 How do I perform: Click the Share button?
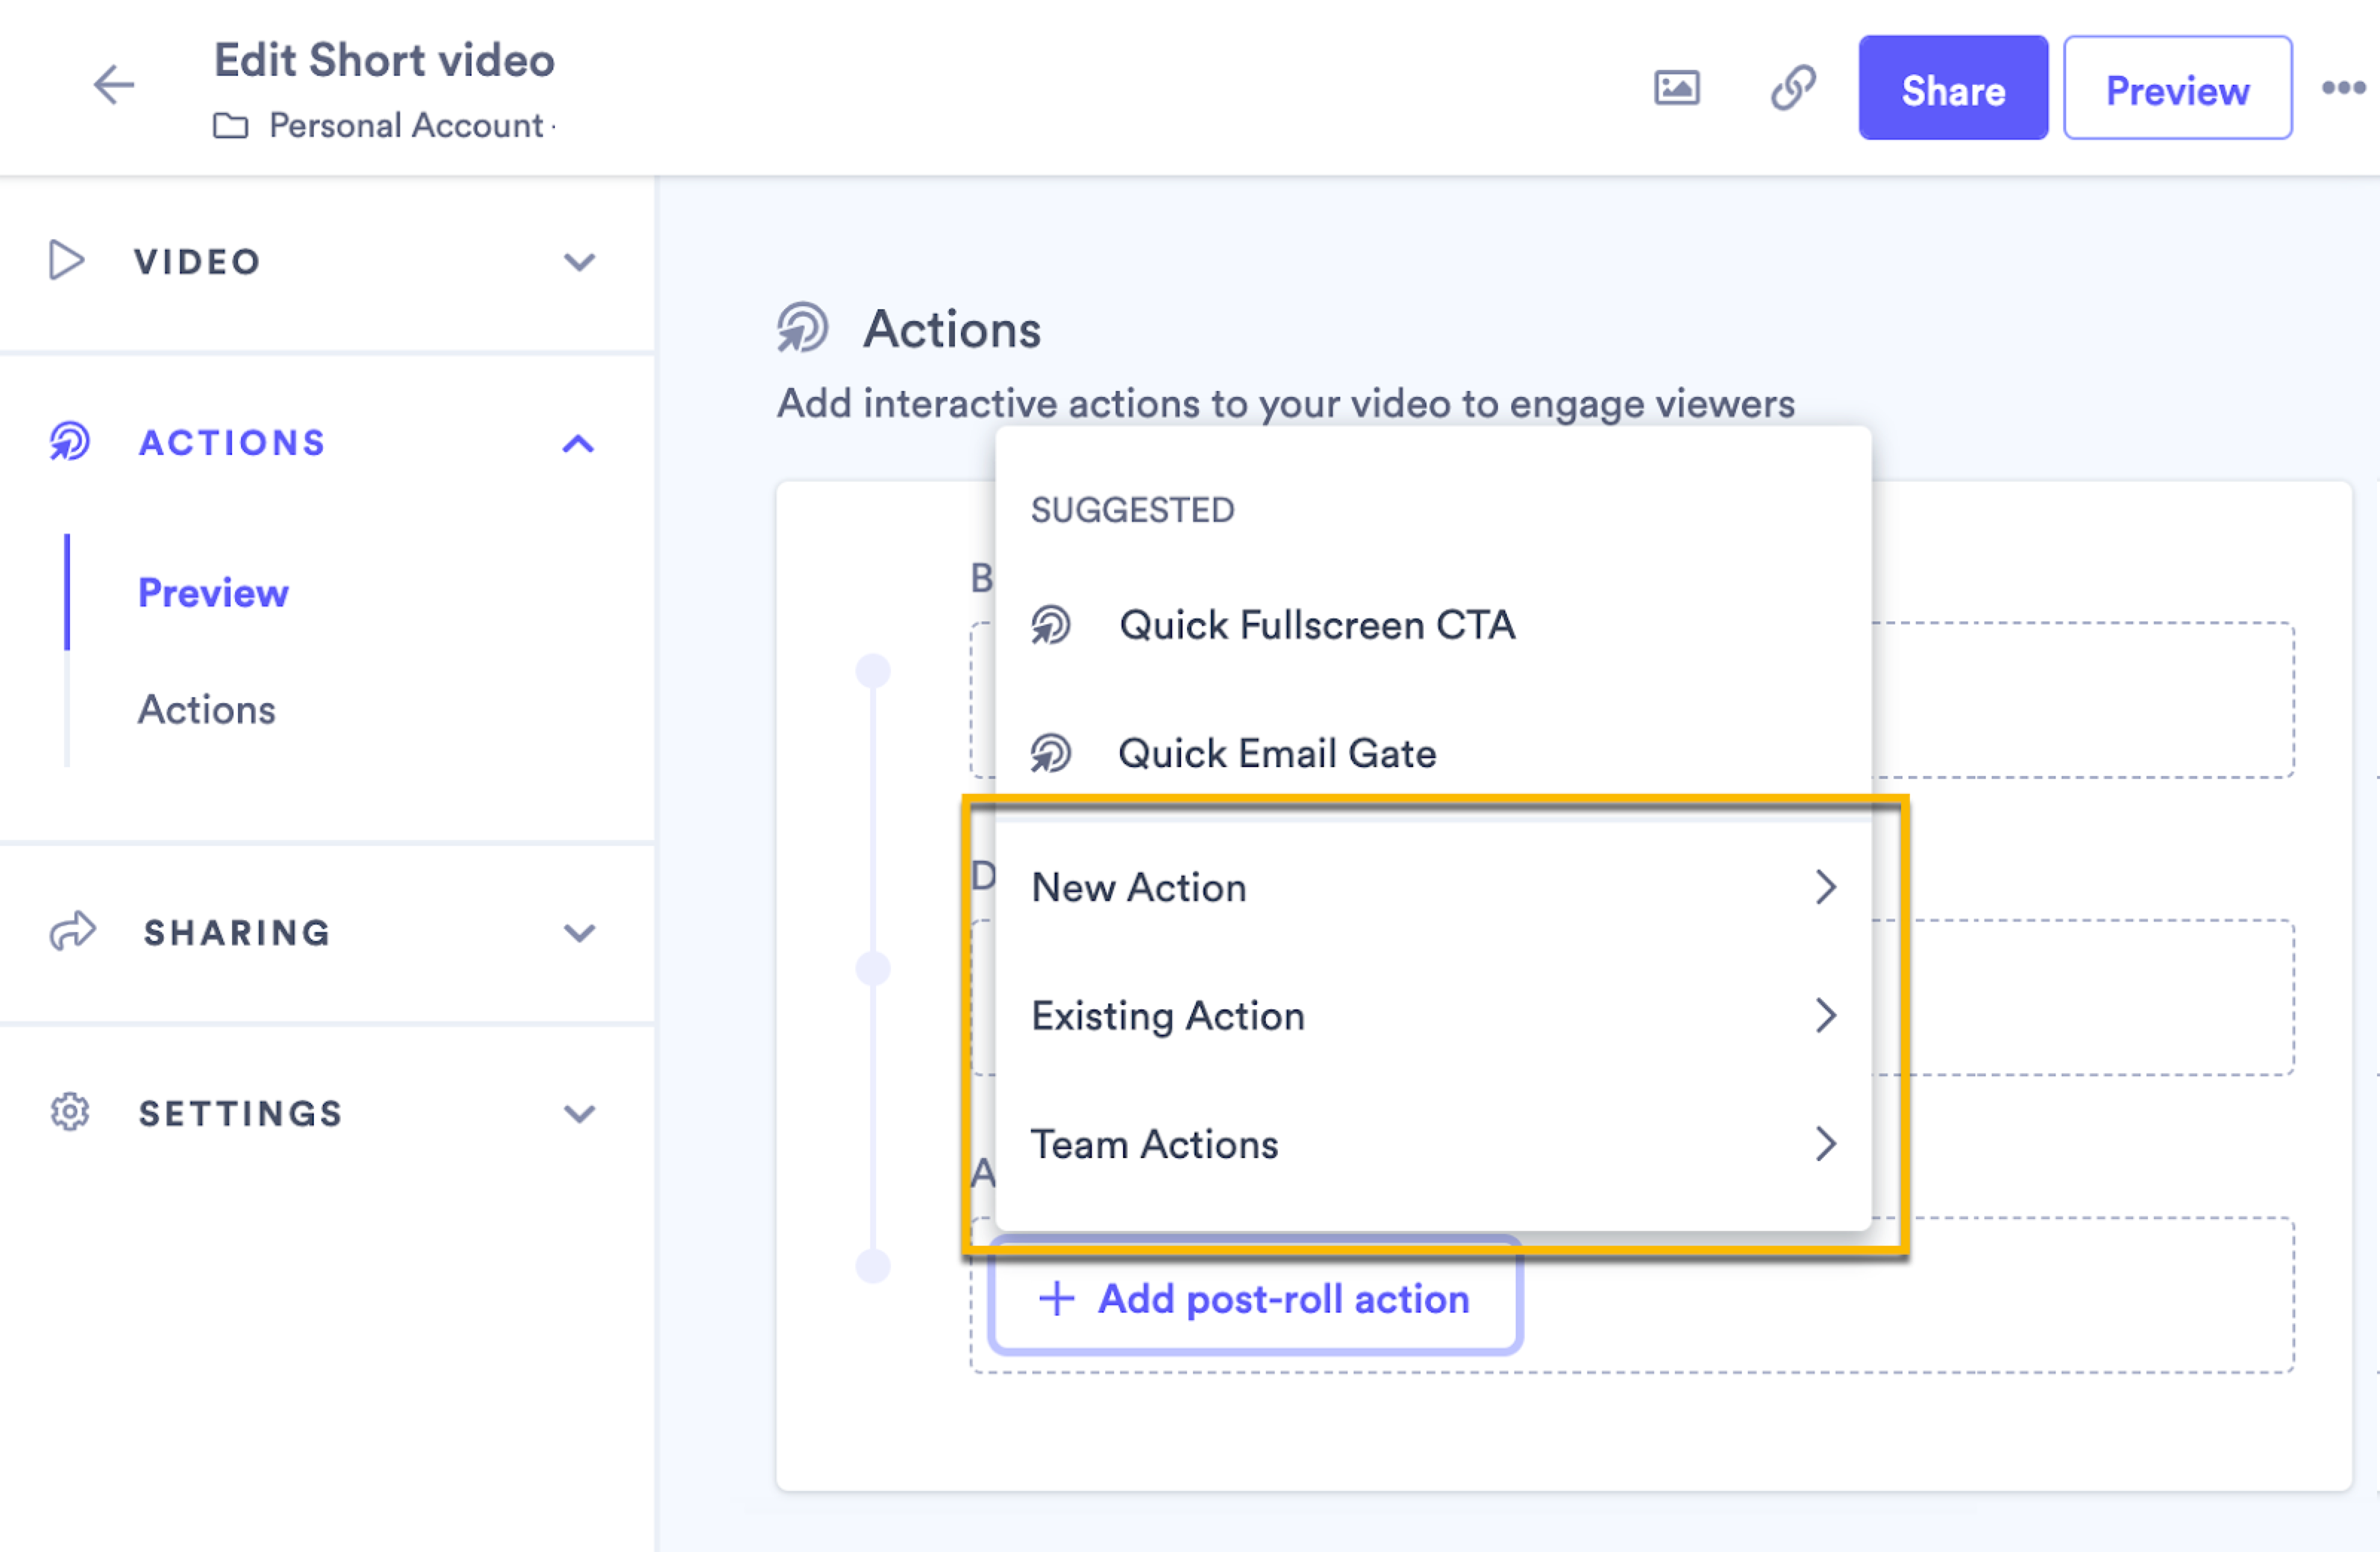tap(1952, 88)
